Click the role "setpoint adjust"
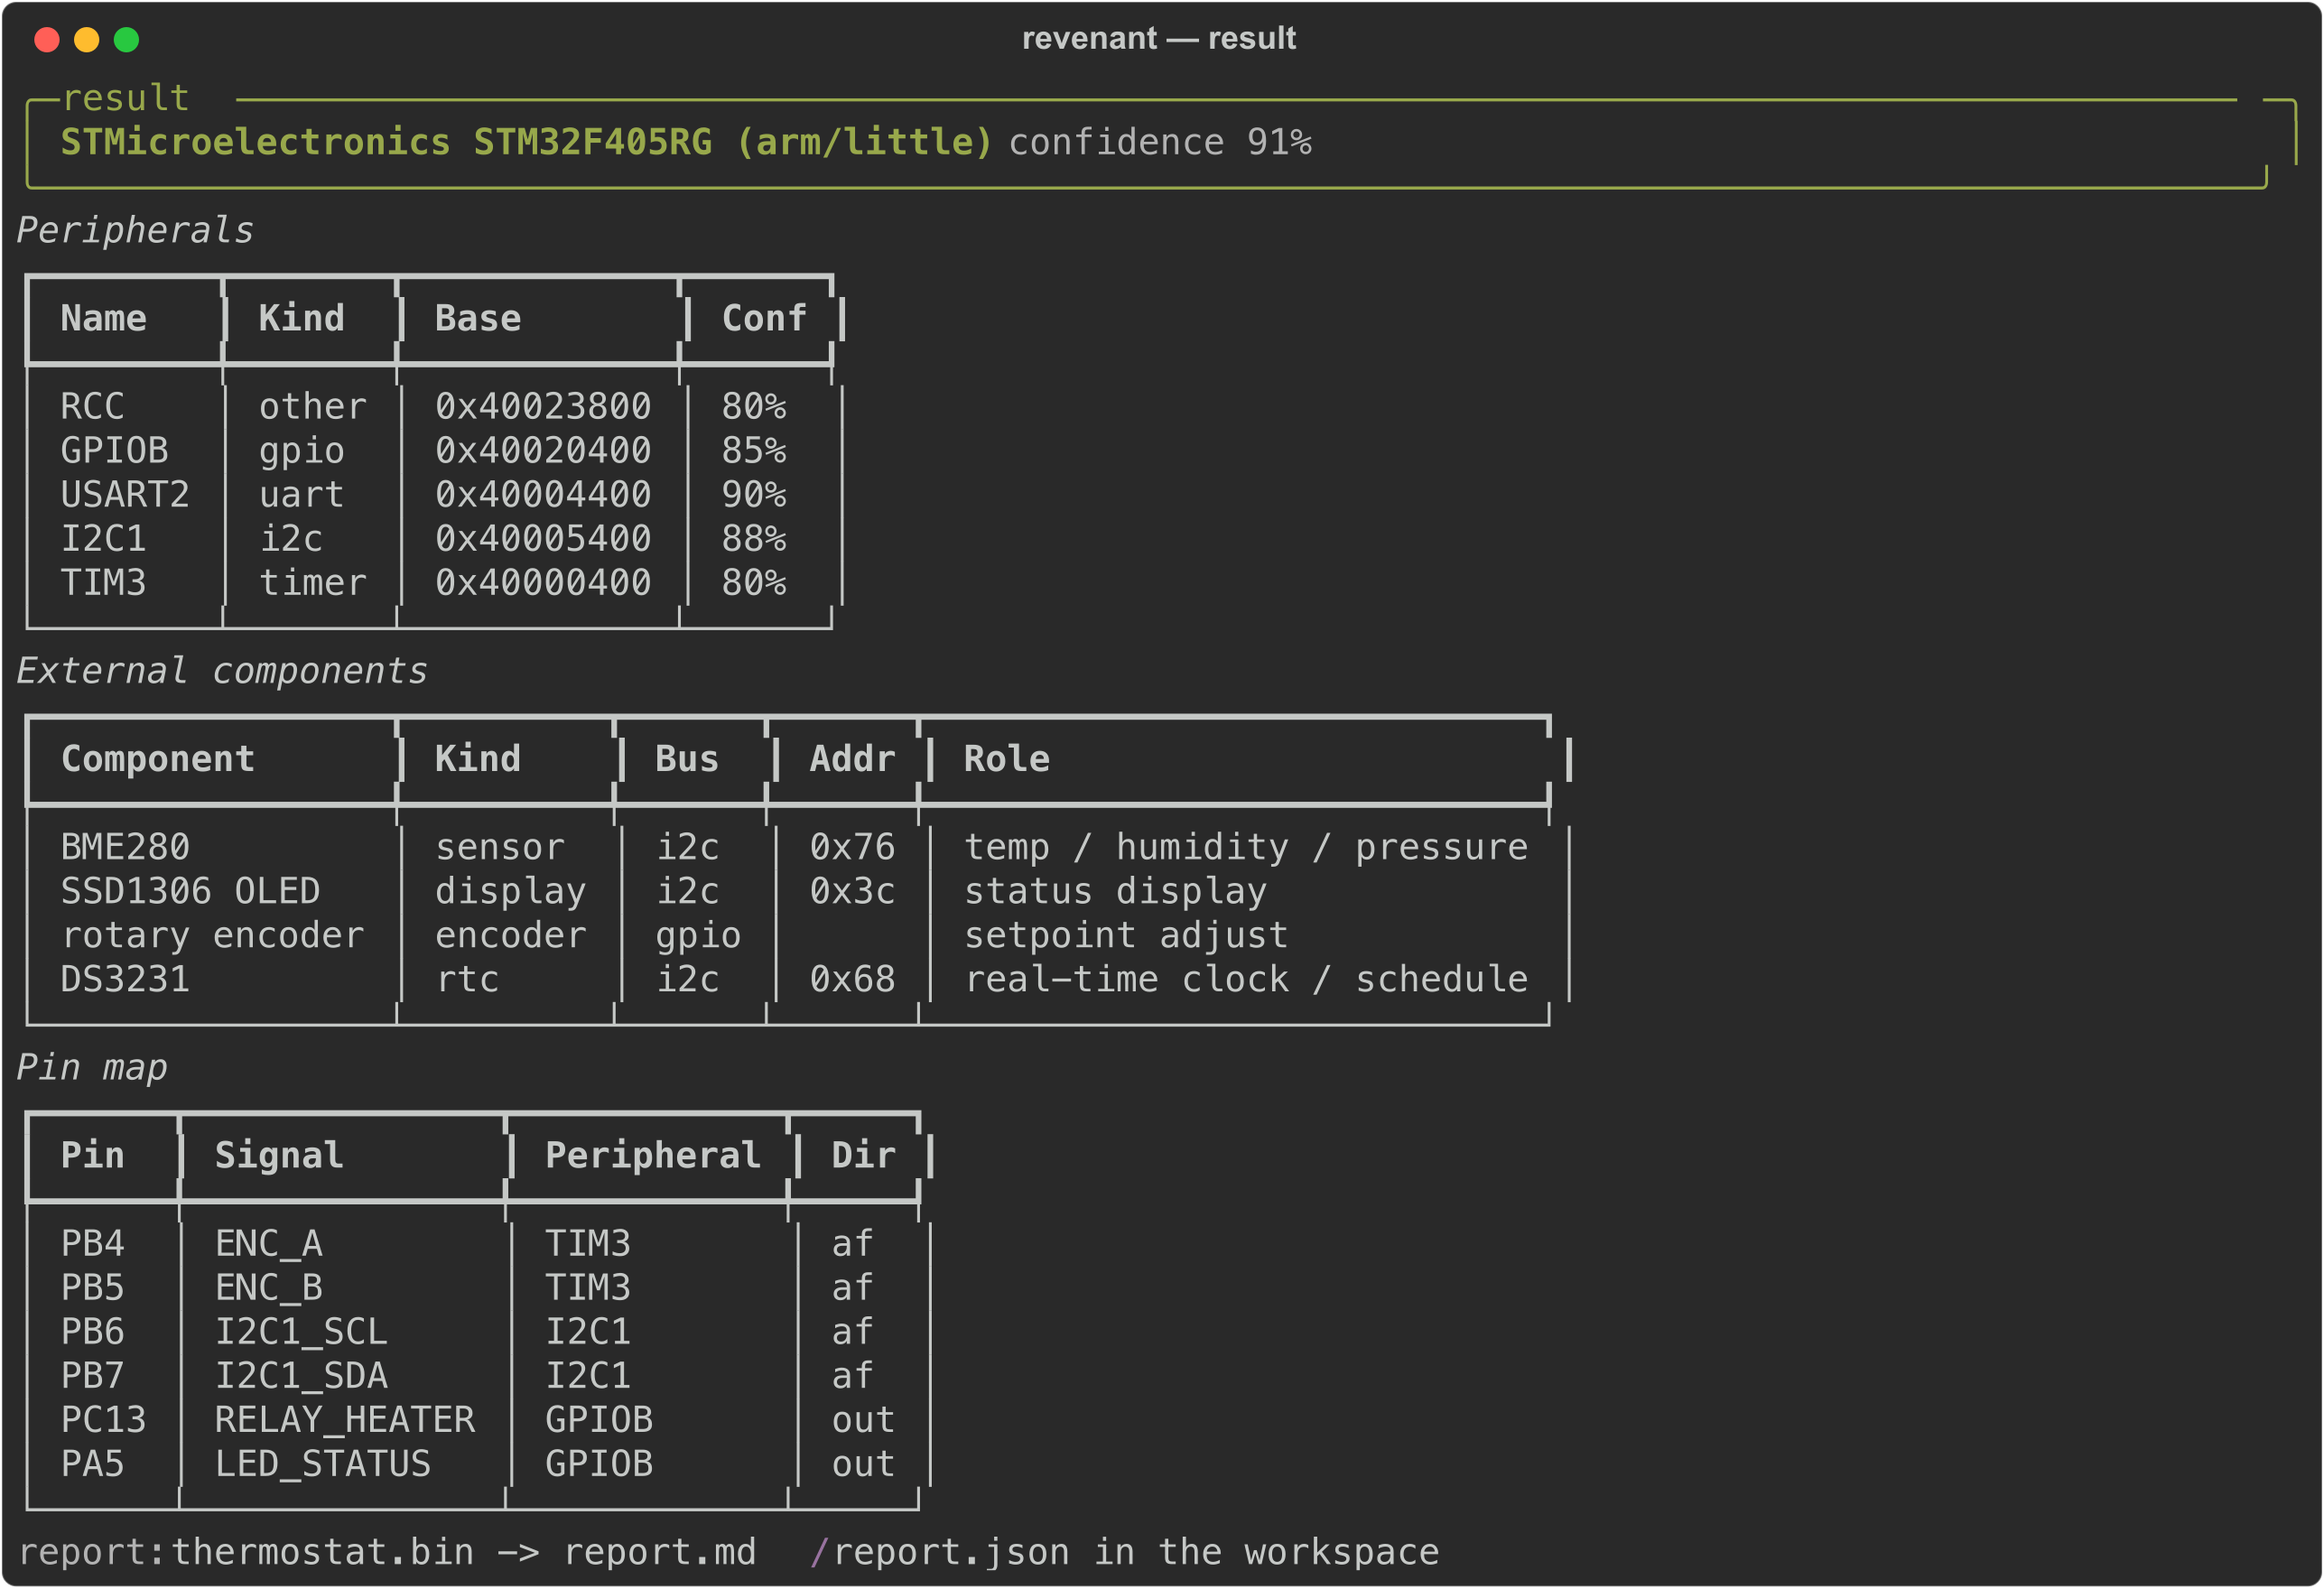This screenshot has width=2324, height=1589. [1126, 936]
